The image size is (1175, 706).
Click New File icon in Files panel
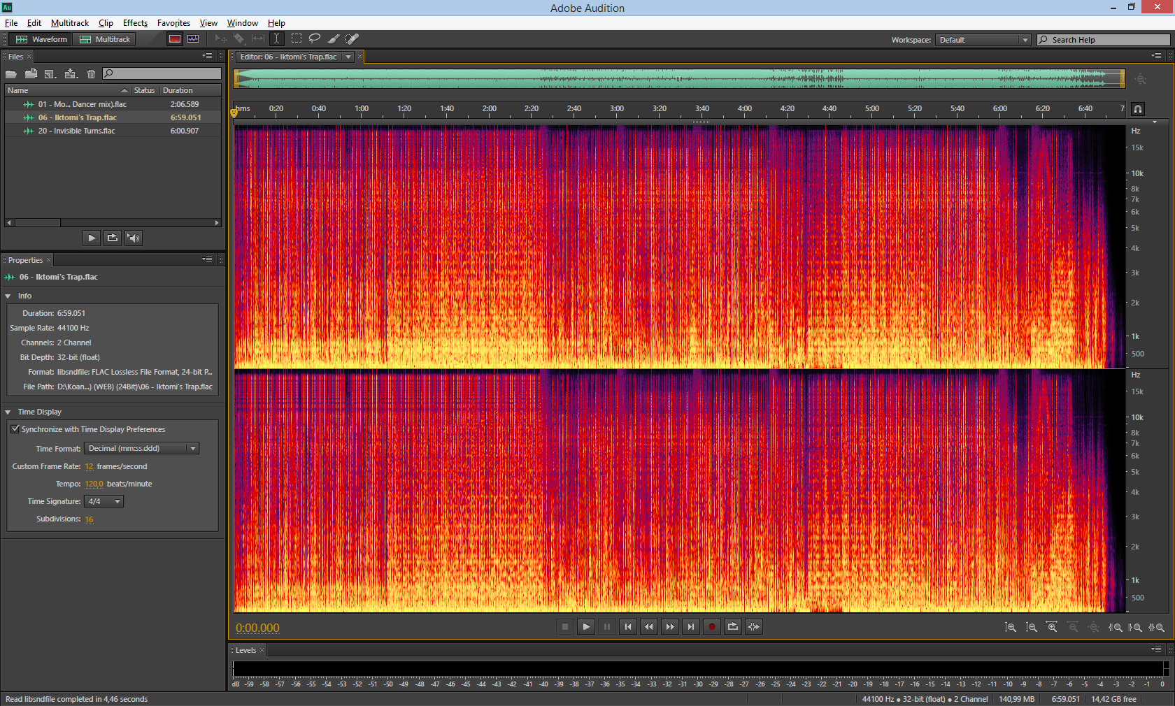pyautogui.click(x=50, y=73)
